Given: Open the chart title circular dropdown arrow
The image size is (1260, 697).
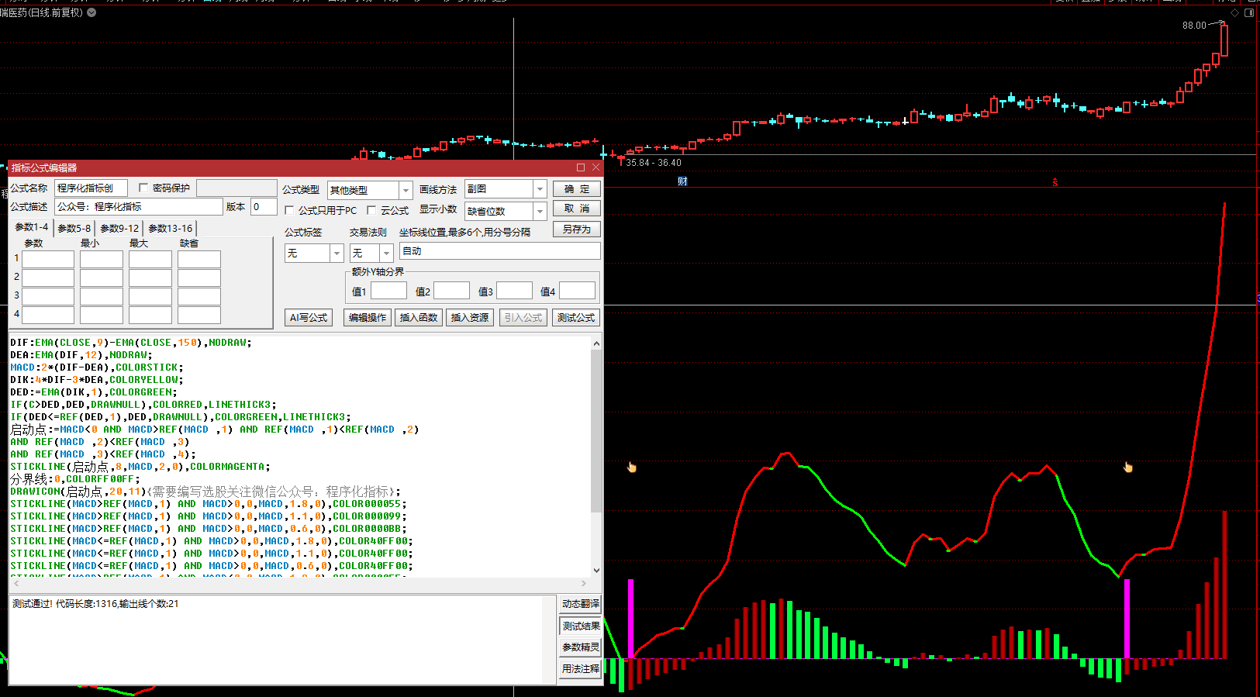Looking at the screenshot, I should [x=91, y=12].
